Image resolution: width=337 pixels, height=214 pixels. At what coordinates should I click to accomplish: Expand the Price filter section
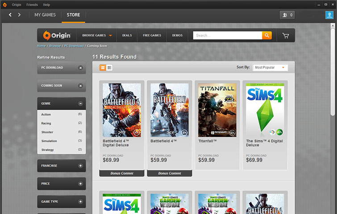pos(80,184)
